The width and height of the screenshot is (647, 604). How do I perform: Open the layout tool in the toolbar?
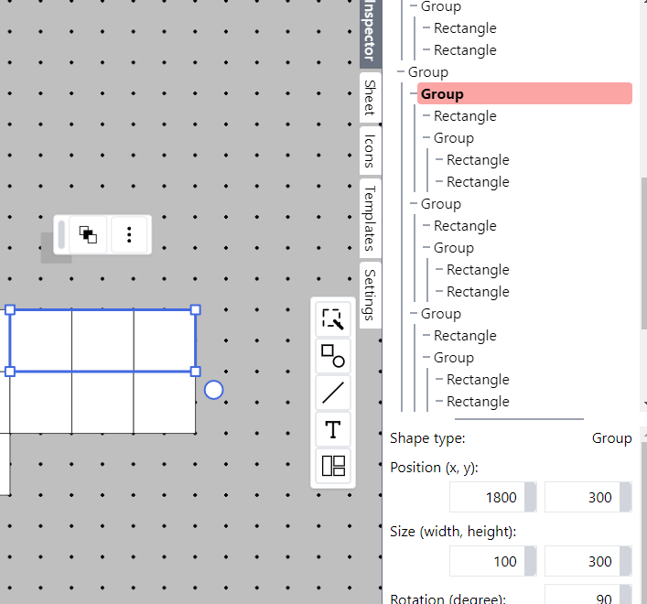pyautogui.click(x=333, y=466)
